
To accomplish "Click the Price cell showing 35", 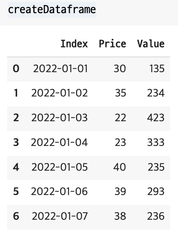I will [x=120, y=93].
